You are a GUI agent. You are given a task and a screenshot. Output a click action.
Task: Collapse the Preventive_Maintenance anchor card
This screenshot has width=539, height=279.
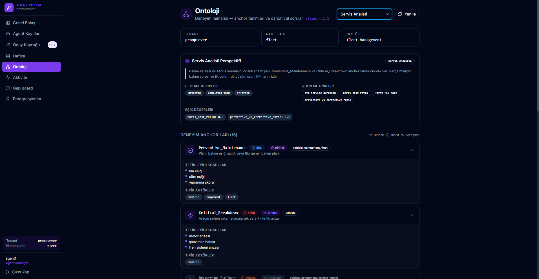[412, 150]
